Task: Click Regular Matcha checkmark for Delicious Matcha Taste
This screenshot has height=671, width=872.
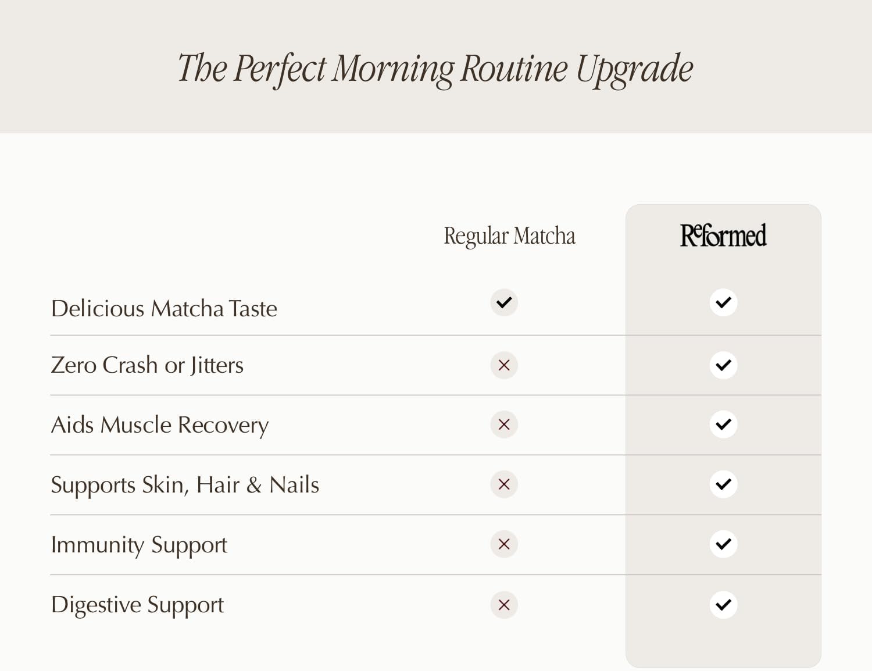Action: (504, 302)
